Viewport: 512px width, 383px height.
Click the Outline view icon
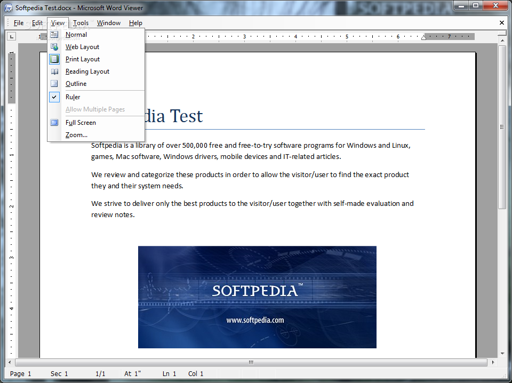coord(54,84)
